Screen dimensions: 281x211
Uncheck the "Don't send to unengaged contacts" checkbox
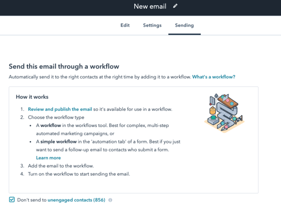coord(12,200)
